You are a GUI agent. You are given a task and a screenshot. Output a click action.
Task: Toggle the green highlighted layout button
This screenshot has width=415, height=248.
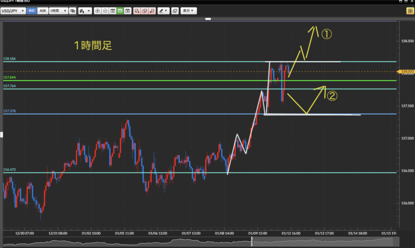click(120, 11)
